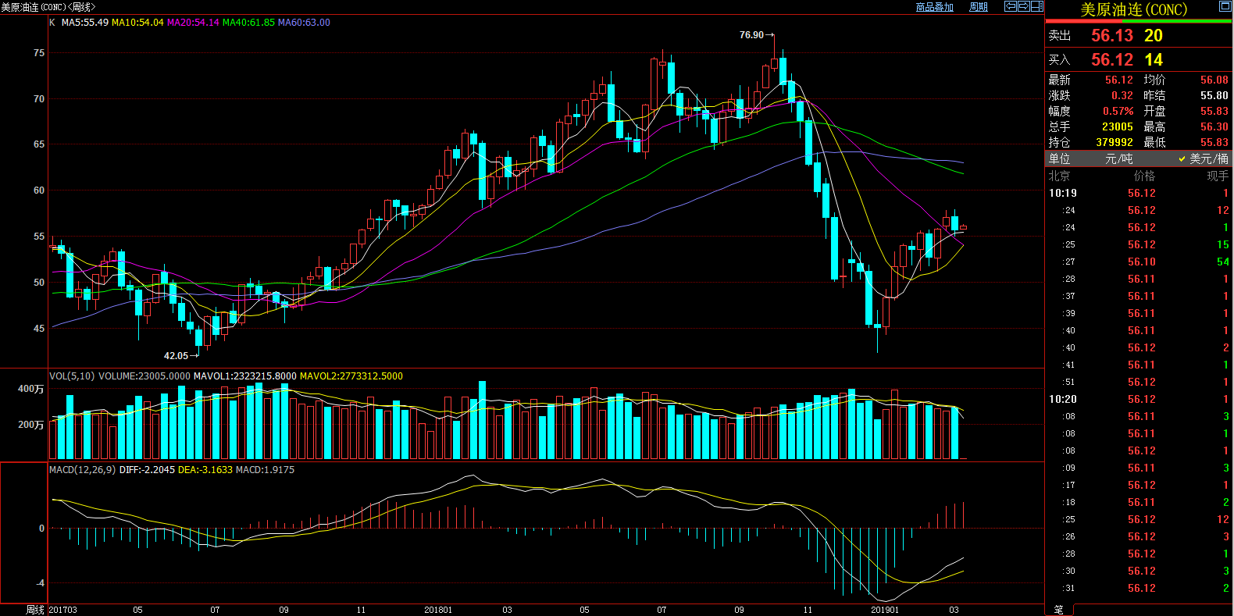The width and height of the screenshot is (1234, 616).
Task: Open the 周期 period link
Action: pyautogui.click(x=979, y=7)
